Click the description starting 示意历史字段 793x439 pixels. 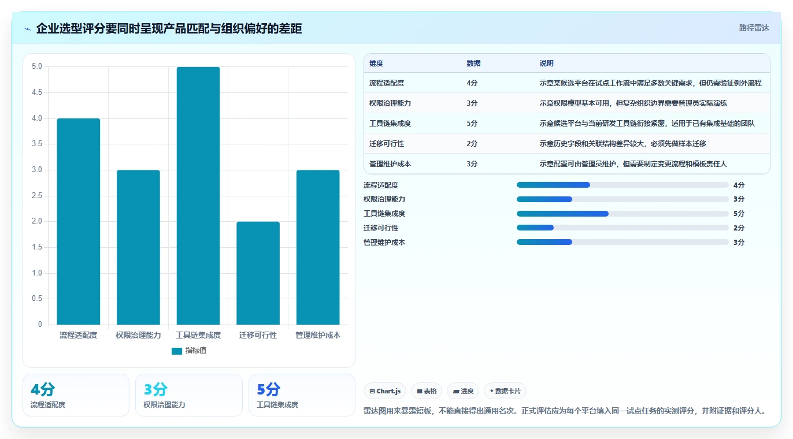coord(623,144)
